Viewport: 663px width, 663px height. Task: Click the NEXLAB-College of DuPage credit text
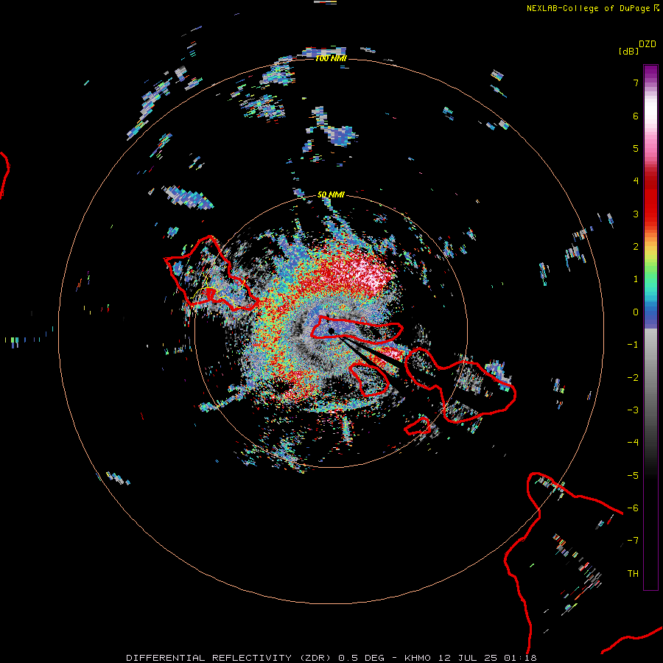tap(588, 8)
